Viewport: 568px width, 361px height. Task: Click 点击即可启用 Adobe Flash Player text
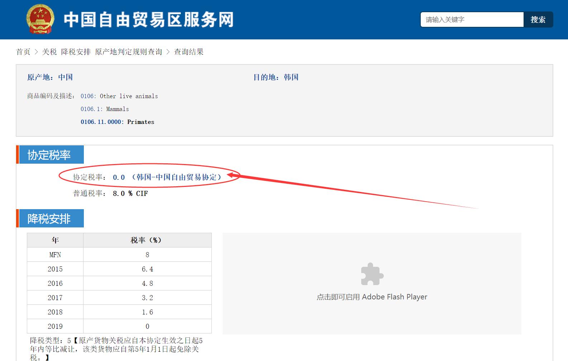[372, 297]
